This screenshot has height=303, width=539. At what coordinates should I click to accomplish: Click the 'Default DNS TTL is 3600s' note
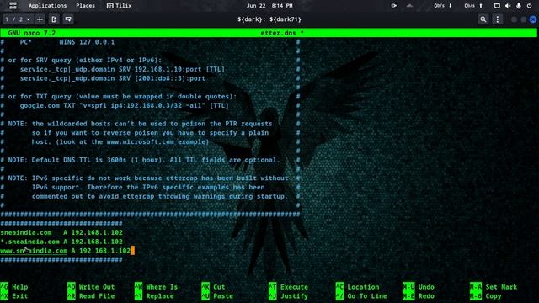point(144,160)
